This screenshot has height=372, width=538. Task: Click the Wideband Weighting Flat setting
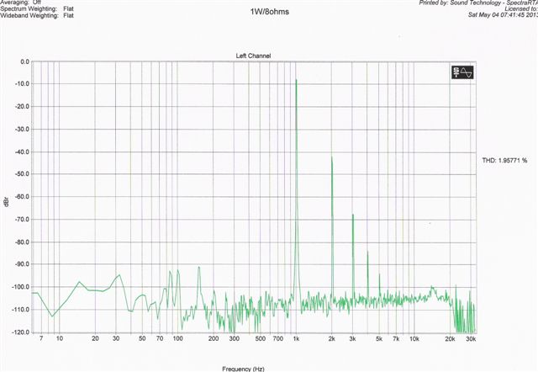(x=37, y=15)
